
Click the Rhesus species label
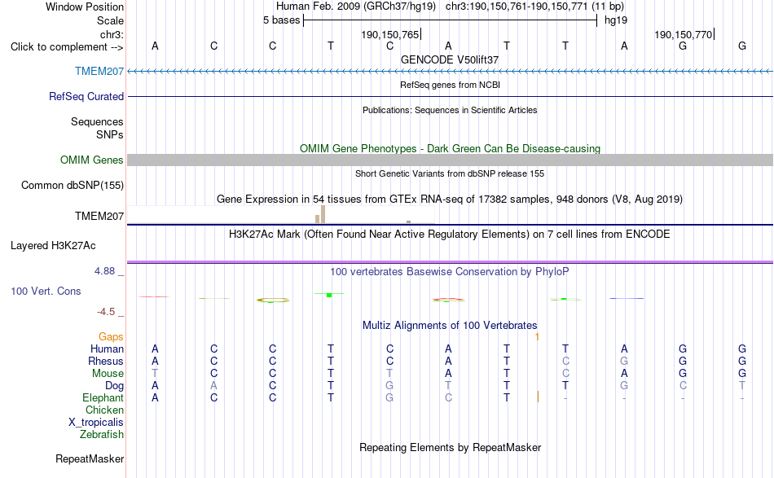click(106, 361)
